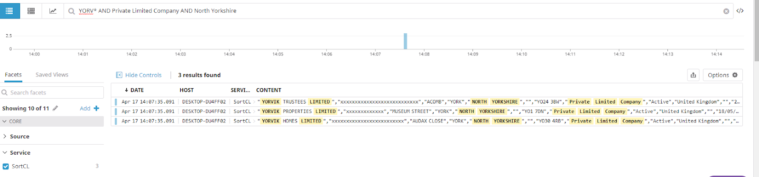Open the YORVIK TRUSTEES LIMITED log row
This screenshot has width=759, height=177.
426,102
